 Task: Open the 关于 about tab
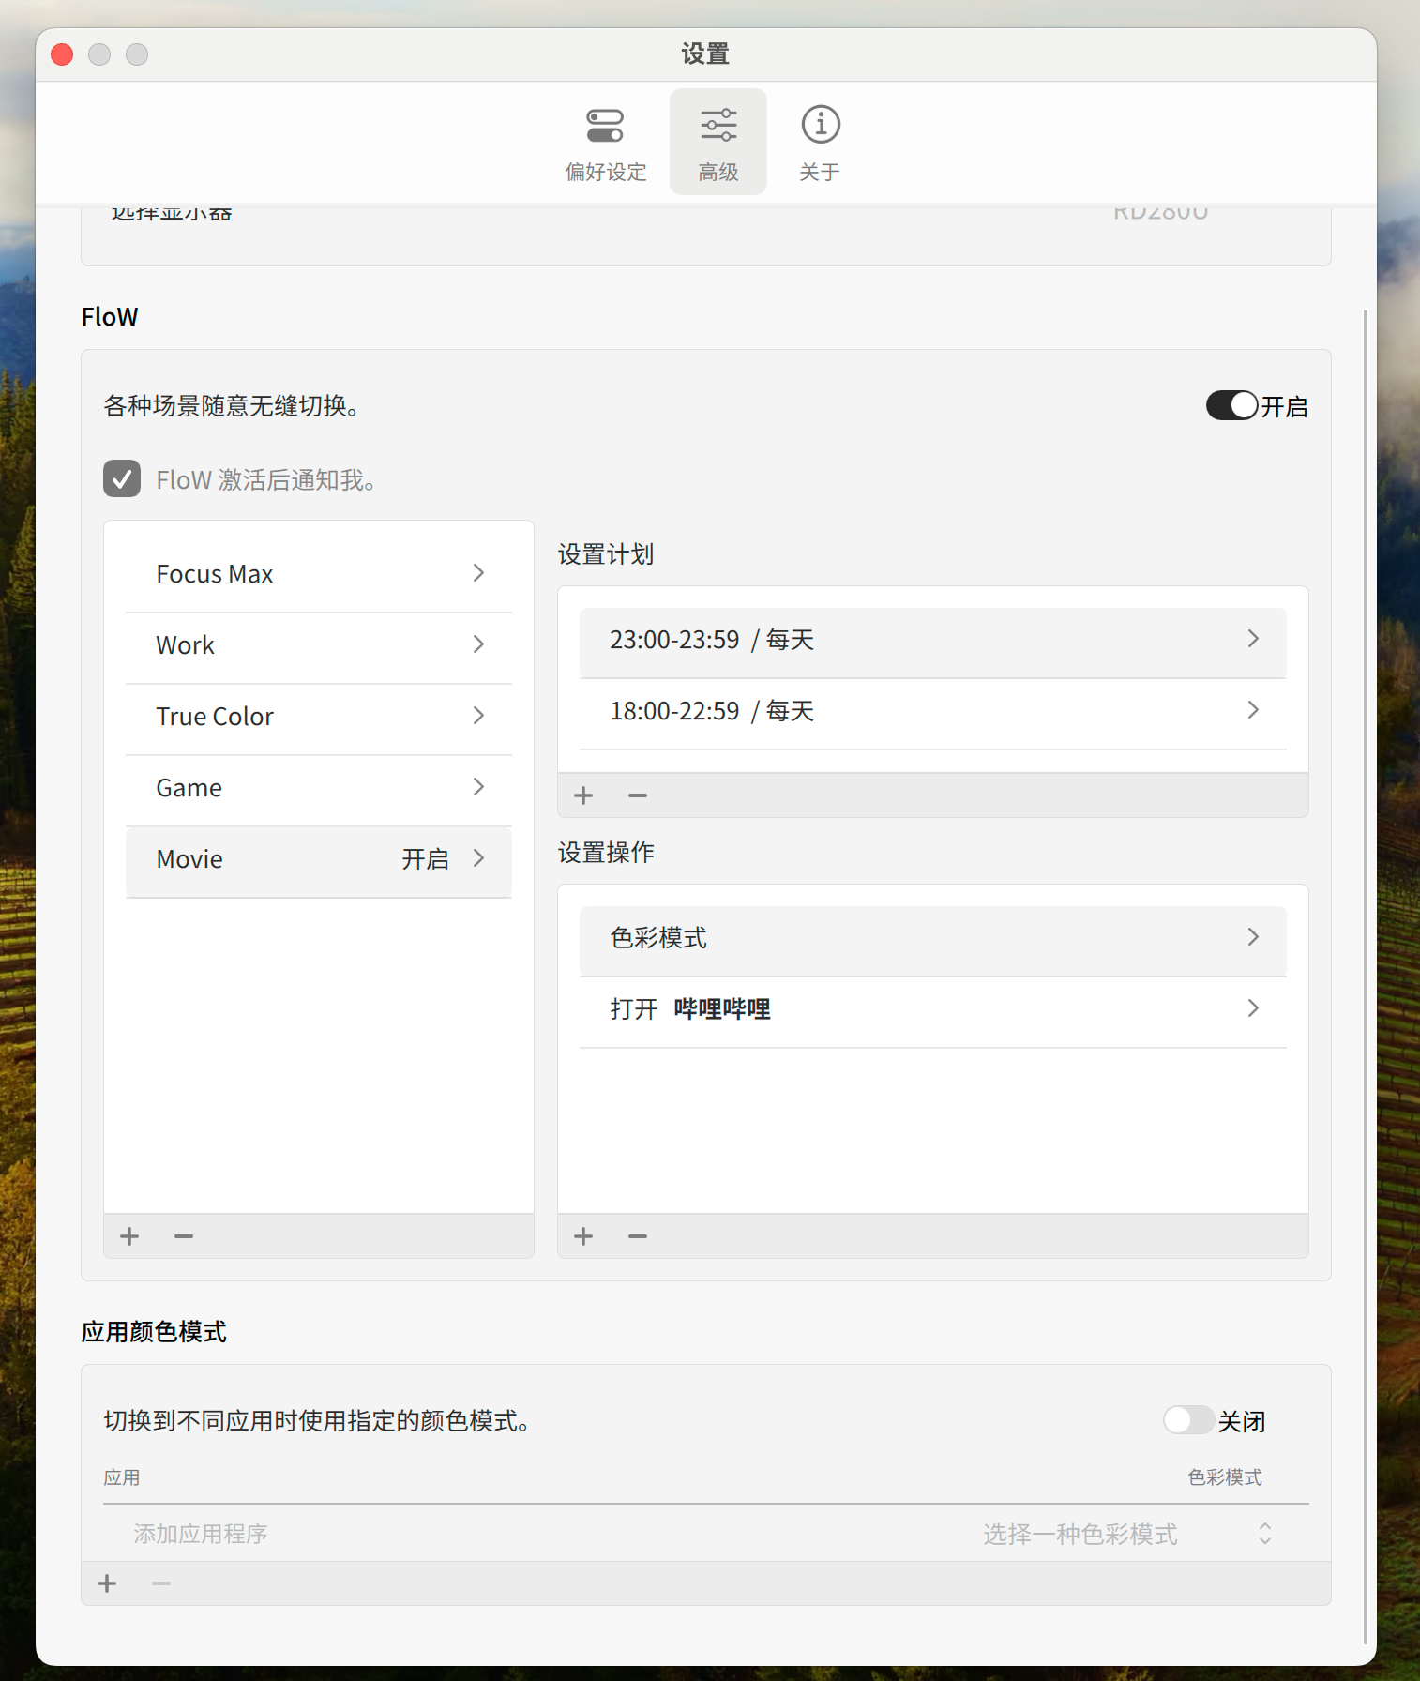pyautogui.click(x=820, y=143)
